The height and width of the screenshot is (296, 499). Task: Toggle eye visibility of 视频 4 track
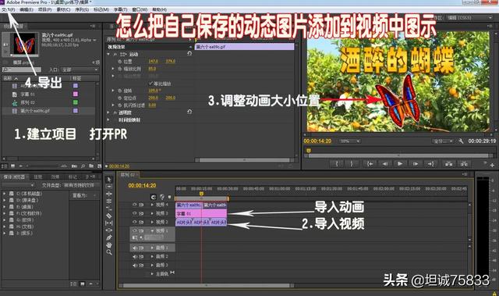point(134,205)
